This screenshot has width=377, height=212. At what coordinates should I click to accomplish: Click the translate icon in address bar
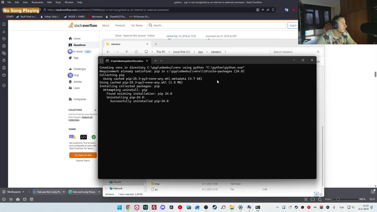[x=268, y=10]
